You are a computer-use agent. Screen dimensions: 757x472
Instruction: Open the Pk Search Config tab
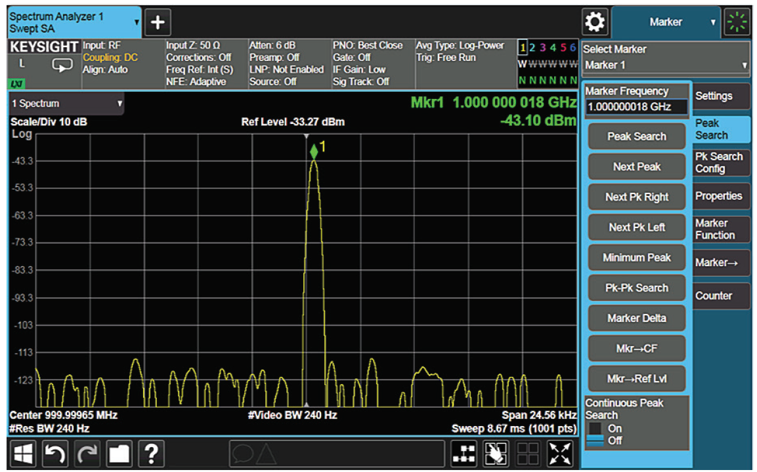[721, 163]
